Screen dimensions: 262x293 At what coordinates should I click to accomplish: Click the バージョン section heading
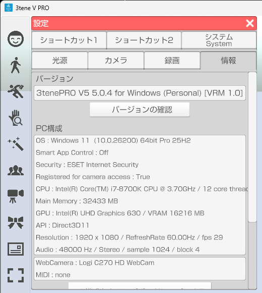point(54,79)
